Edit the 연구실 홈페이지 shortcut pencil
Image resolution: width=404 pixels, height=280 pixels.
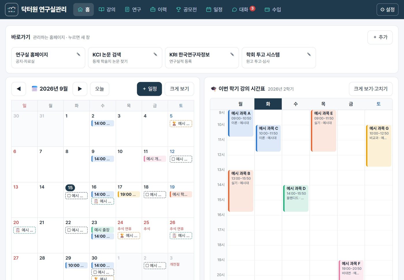[78, 54]
